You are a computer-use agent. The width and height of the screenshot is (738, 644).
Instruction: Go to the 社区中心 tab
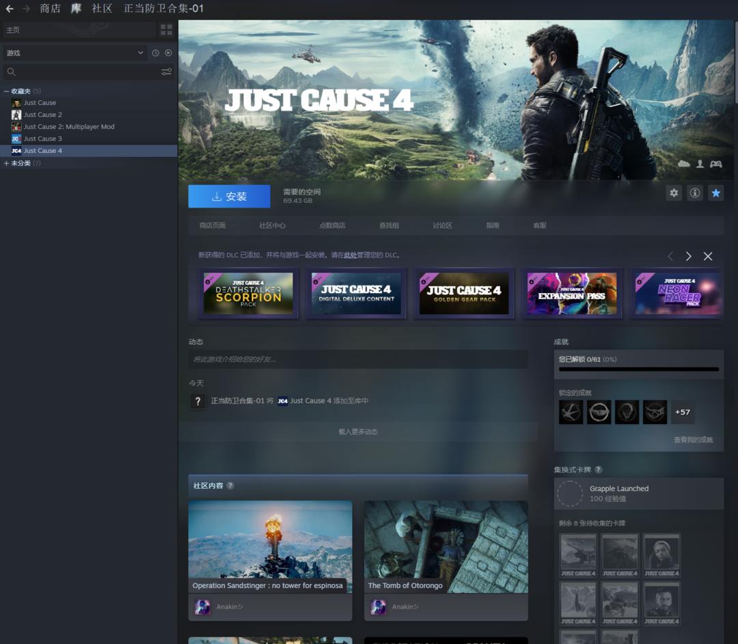coord(272,225)
